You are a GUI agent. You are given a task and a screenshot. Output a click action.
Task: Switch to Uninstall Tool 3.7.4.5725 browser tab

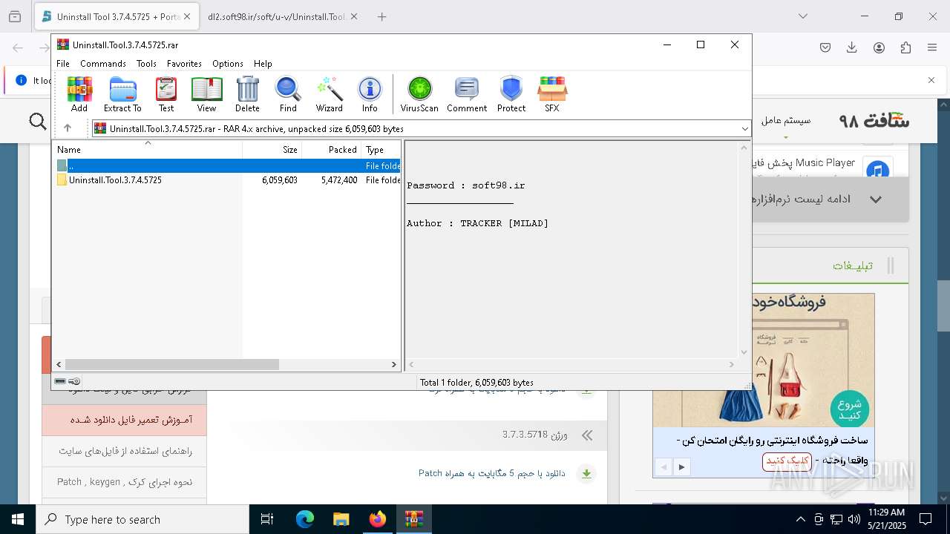(x=117, y=16)
